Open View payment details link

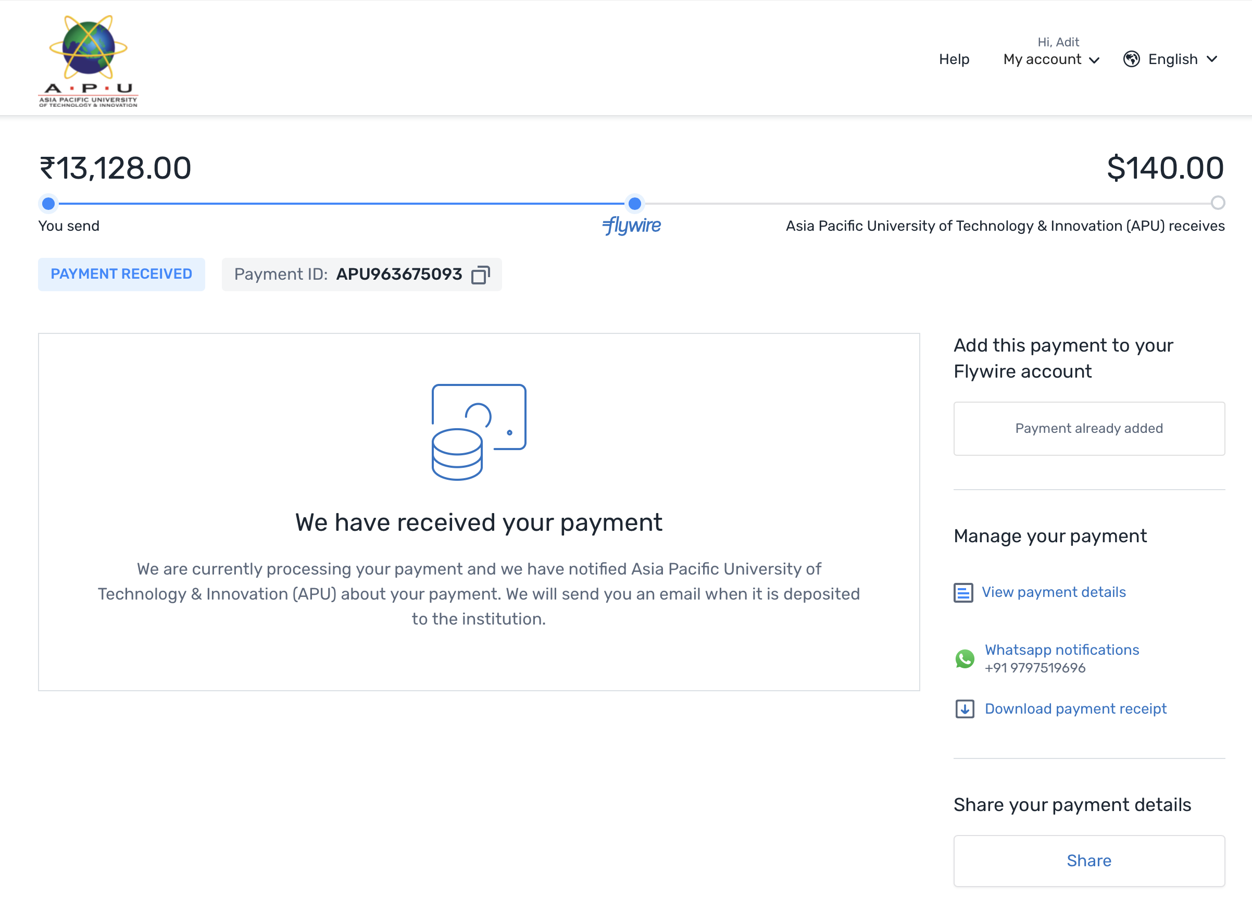coord(1053,592)
